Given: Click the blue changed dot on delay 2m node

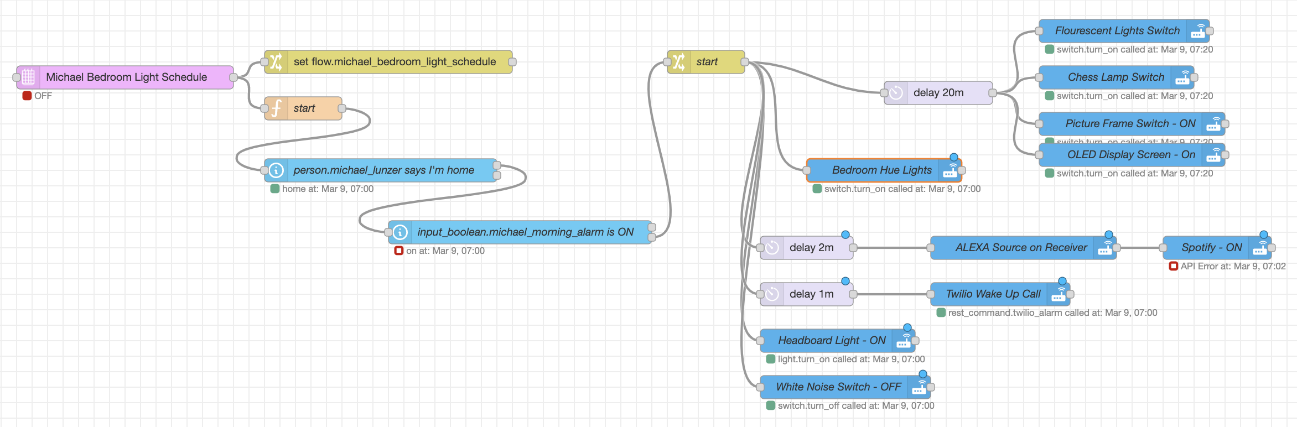Looking at the screenshot, I should (845, 235).
